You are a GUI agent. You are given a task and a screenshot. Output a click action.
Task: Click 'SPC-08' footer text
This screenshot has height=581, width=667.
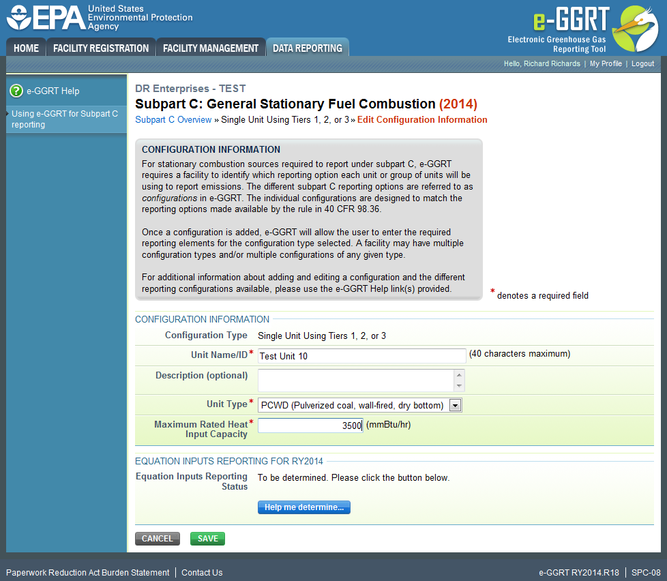coord(646,573)
